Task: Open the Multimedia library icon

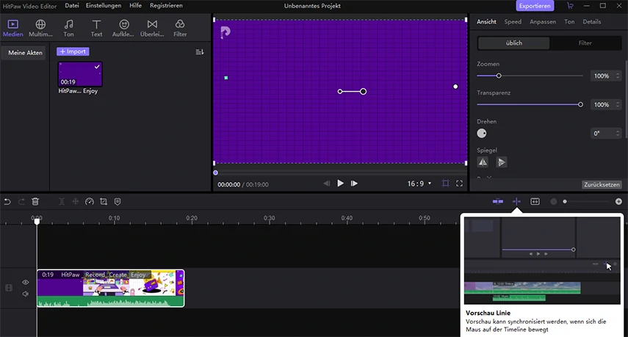Action: (40, 28)
